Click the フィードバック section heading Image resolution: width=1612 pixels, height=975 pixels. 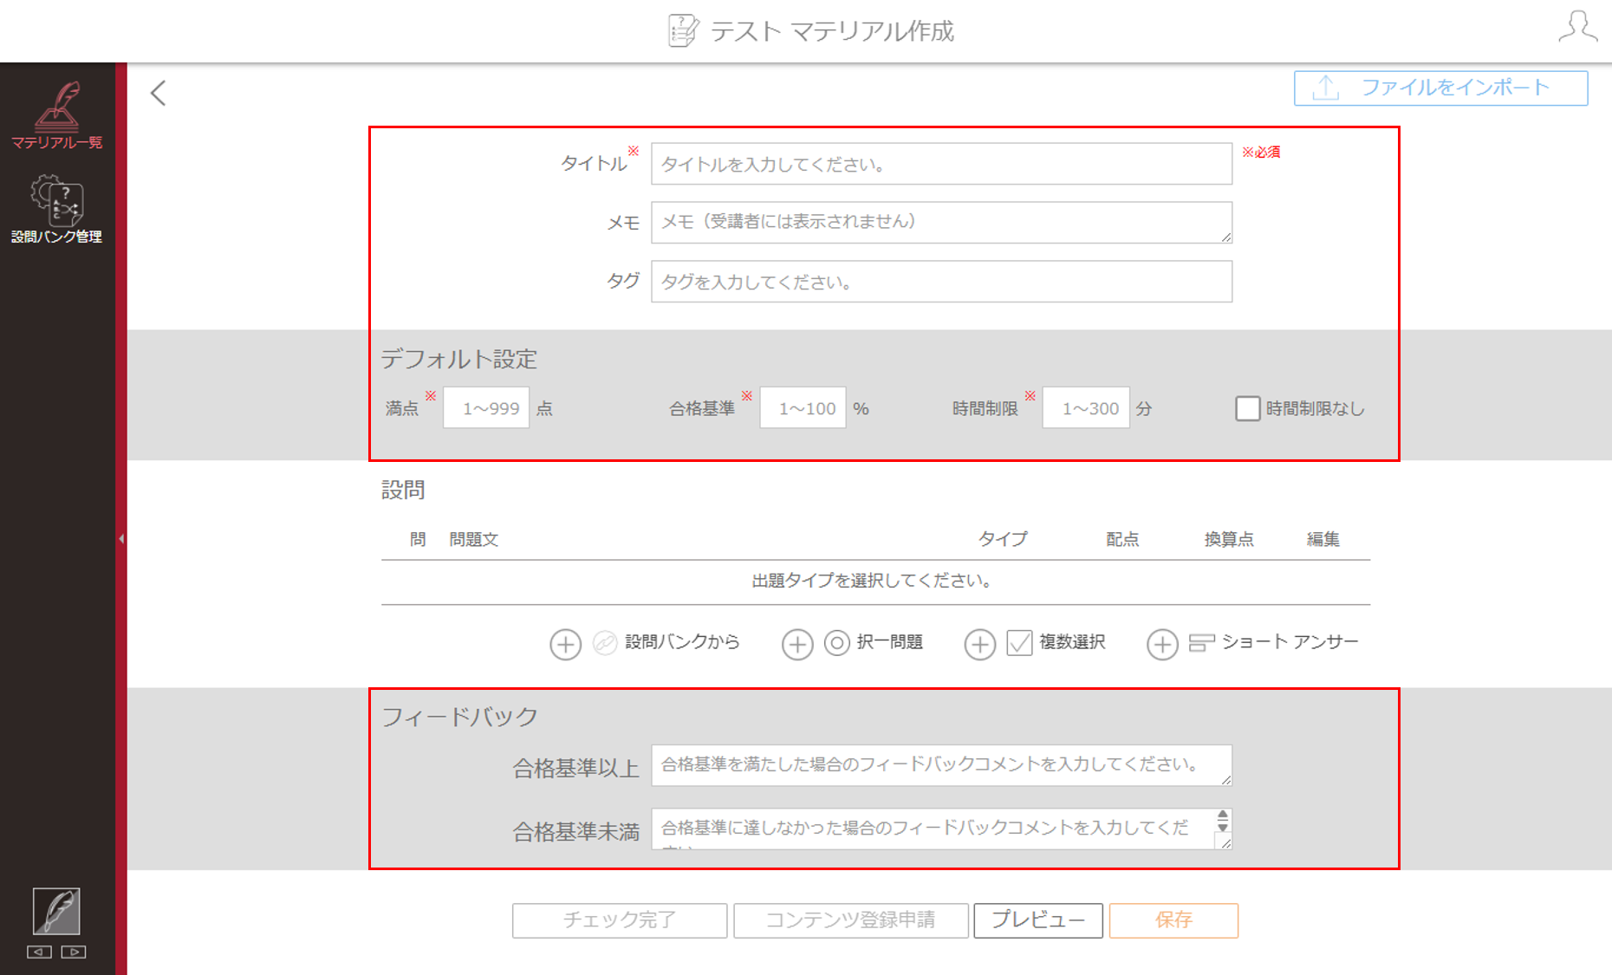(460, 717)
